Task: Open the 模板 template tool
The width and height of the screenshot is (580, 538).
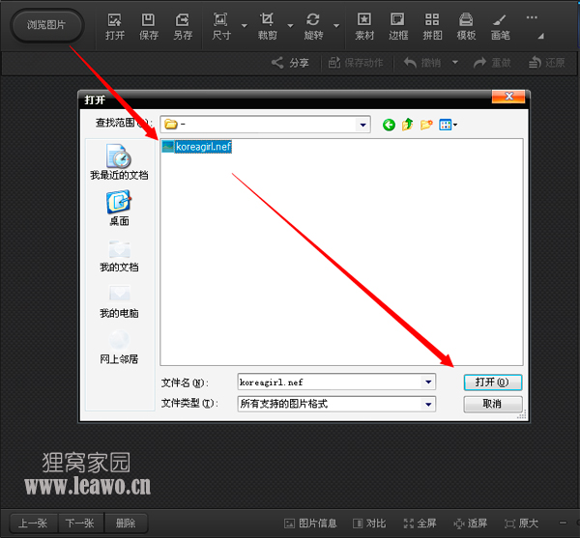Action: coord(467,27)
